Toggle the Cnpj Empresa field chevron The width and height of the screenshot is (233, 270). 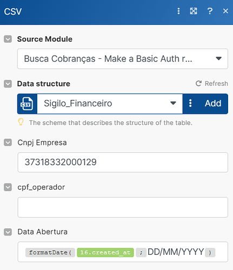tap(8, 143)
